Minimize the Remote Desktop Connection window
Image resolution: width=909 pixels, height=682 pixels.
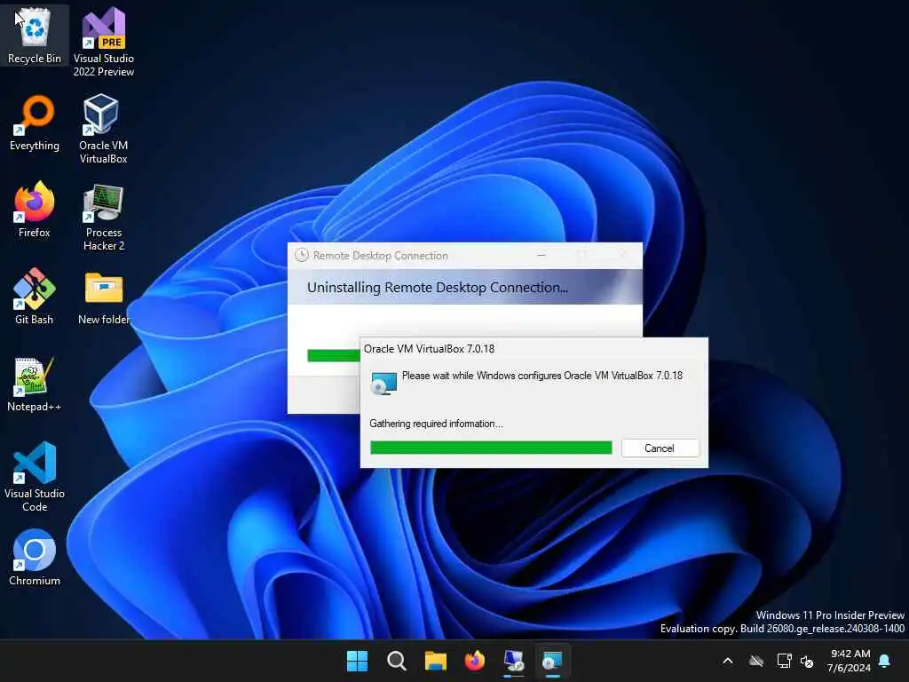pyautogui.click(x=541, y=255)
